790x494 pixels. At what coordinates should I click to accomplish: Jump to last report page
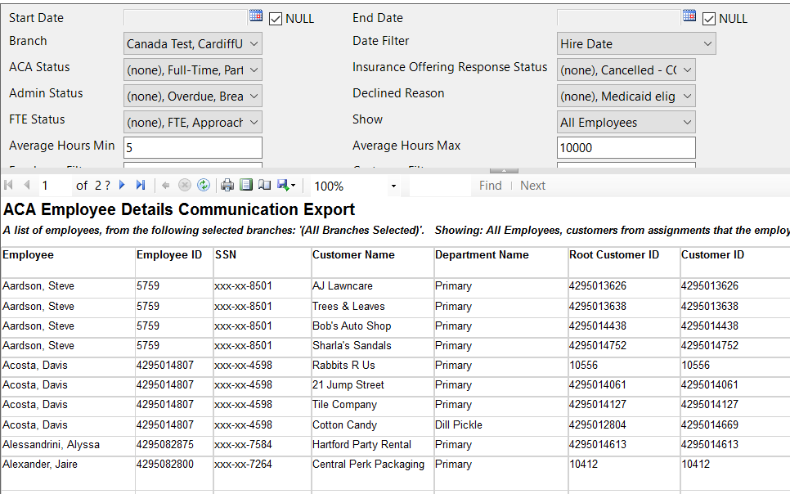click(x=141, y=185)
